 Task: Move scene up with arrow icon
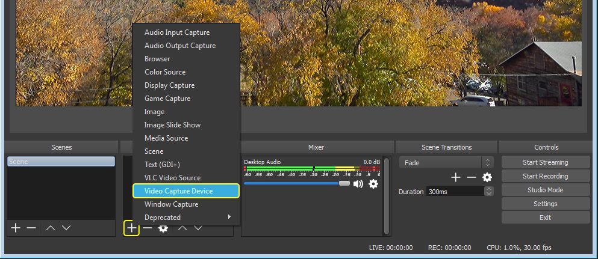coord(51,228)
